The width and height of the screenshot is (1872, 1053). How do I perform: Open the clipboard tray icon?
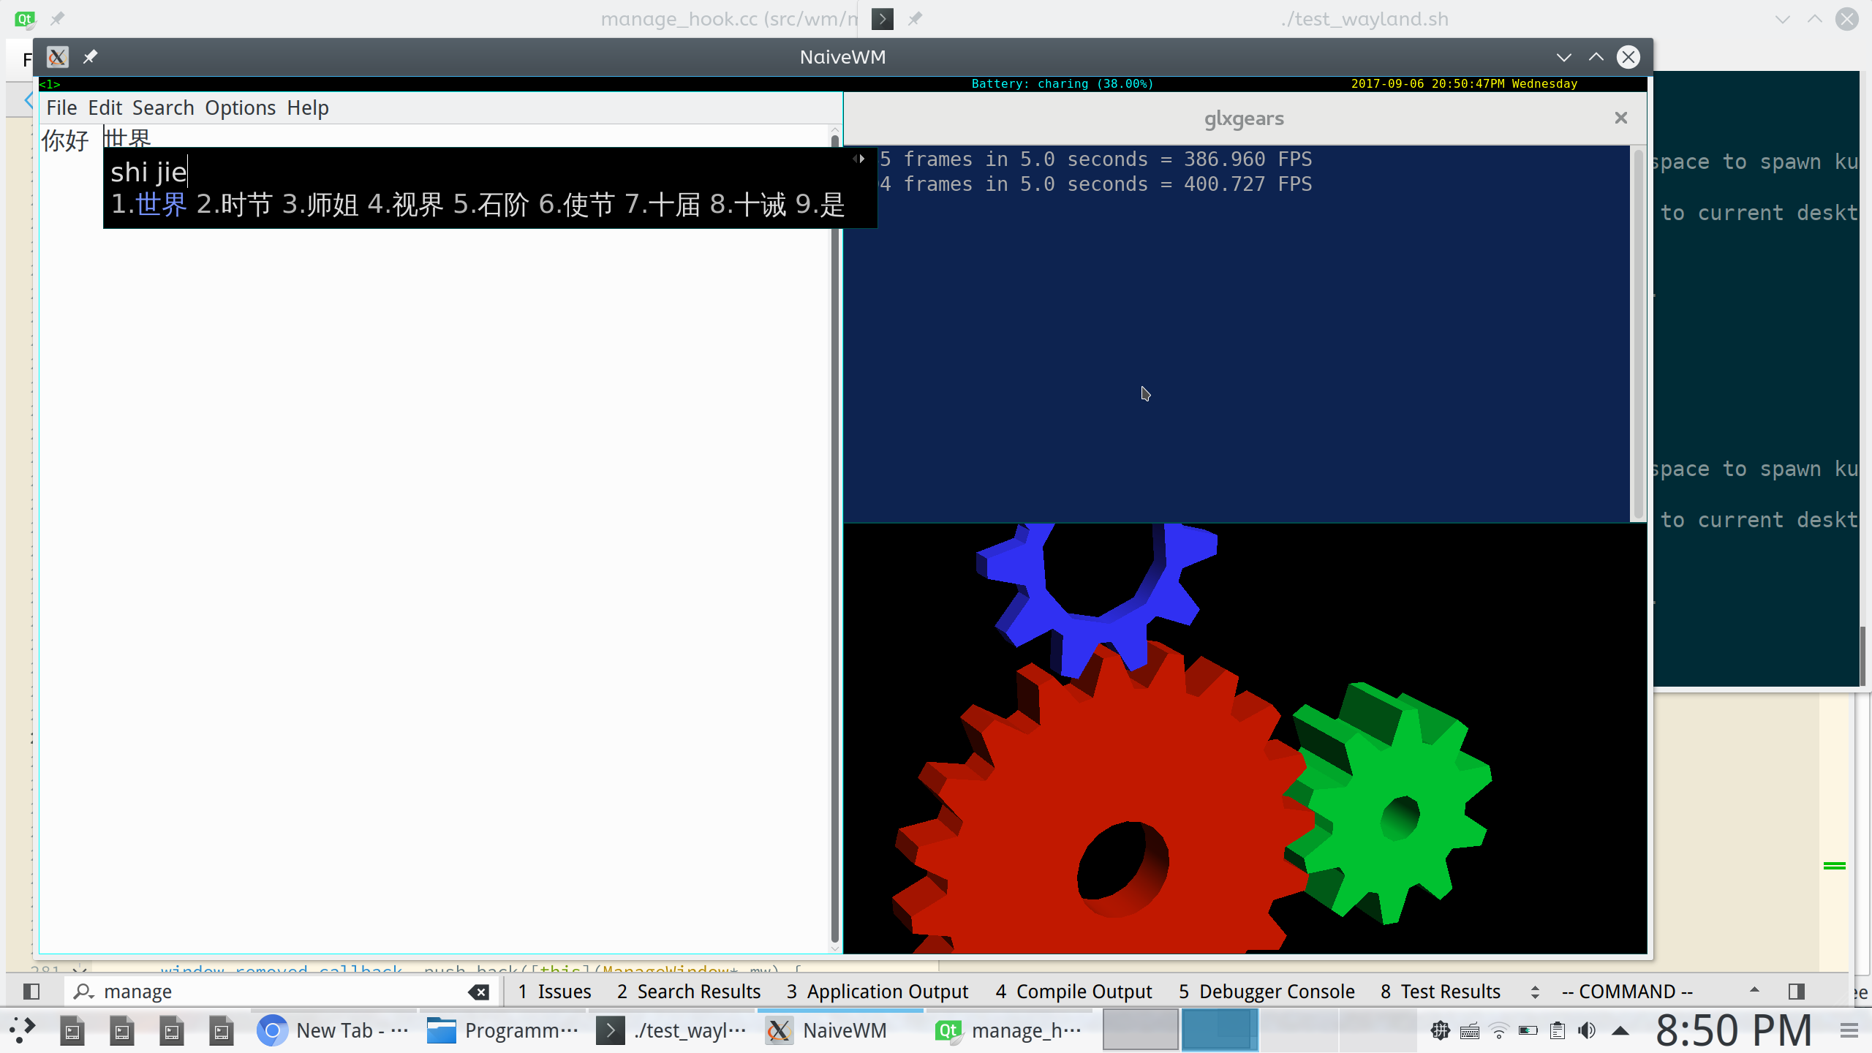pos(1557,1030)
